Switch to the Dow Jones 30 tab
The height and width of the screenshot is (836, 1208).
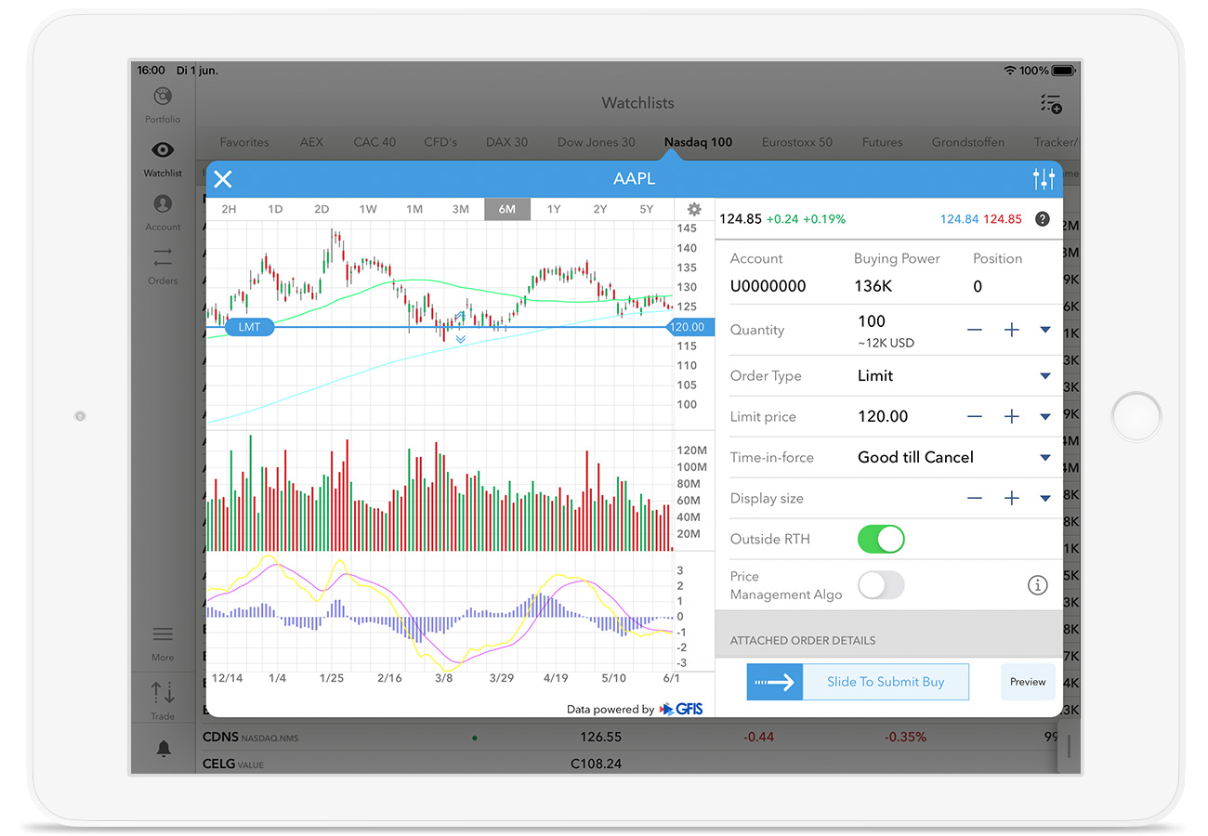[597, 142]
